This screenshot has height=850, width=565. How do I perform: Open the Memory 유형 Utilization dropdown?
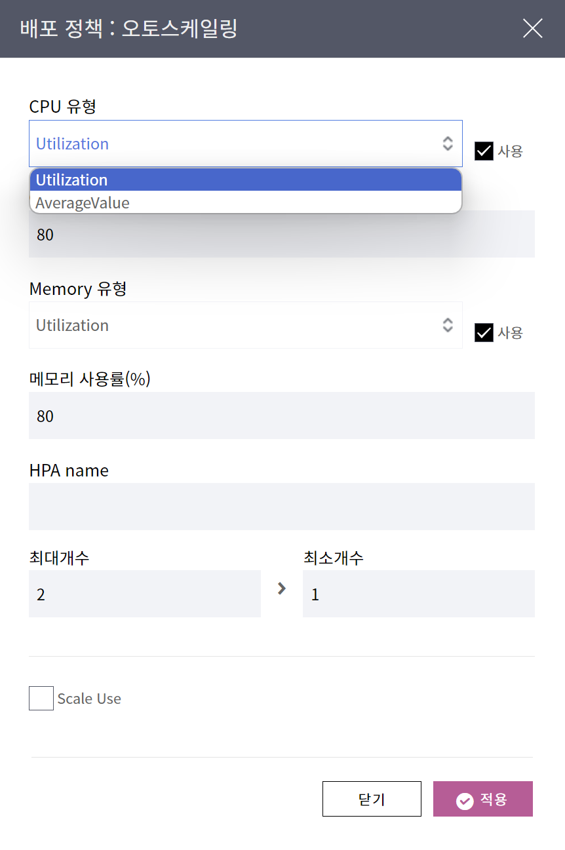[x=246, y=325]
